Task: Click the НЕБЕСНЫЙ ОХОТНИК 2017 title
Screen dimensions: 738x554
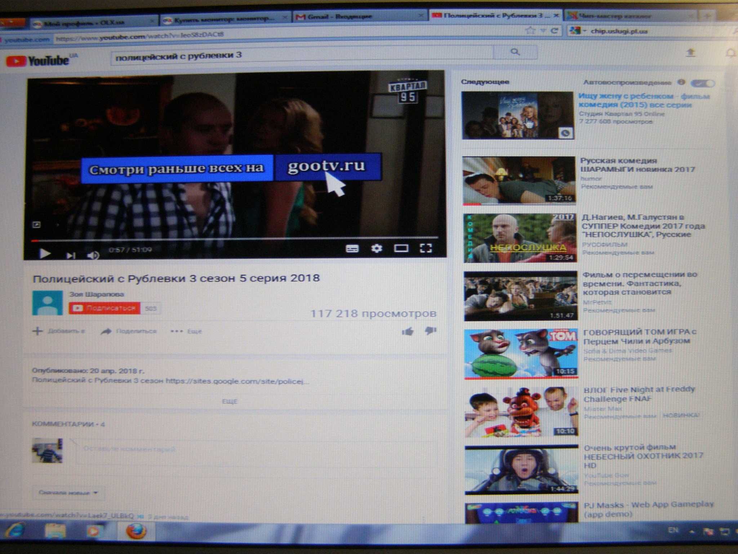Action: (643, 456)
